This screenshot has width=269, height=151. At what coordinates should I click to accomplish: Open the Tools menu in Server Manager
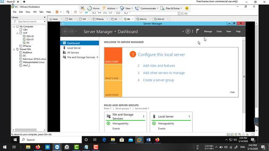tap(219, 31)
